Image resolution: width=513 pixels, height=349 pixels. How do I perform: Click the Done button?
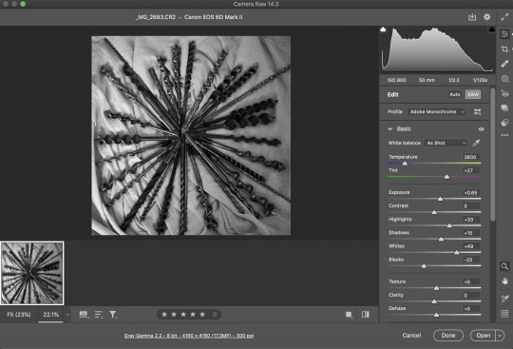[x=448, y=336]
